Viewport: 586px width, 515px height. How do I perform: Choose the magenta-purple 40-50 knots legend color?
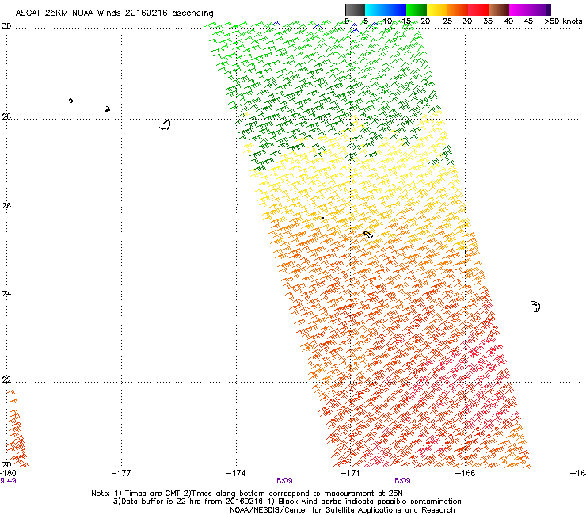point(530,10)
